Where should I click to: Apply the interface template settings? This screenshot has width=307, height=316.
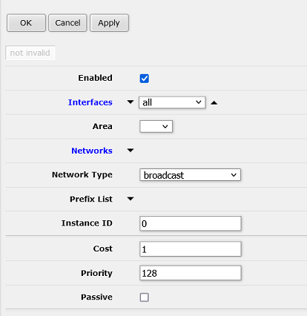pyautogui.click(x=109, y=23)
